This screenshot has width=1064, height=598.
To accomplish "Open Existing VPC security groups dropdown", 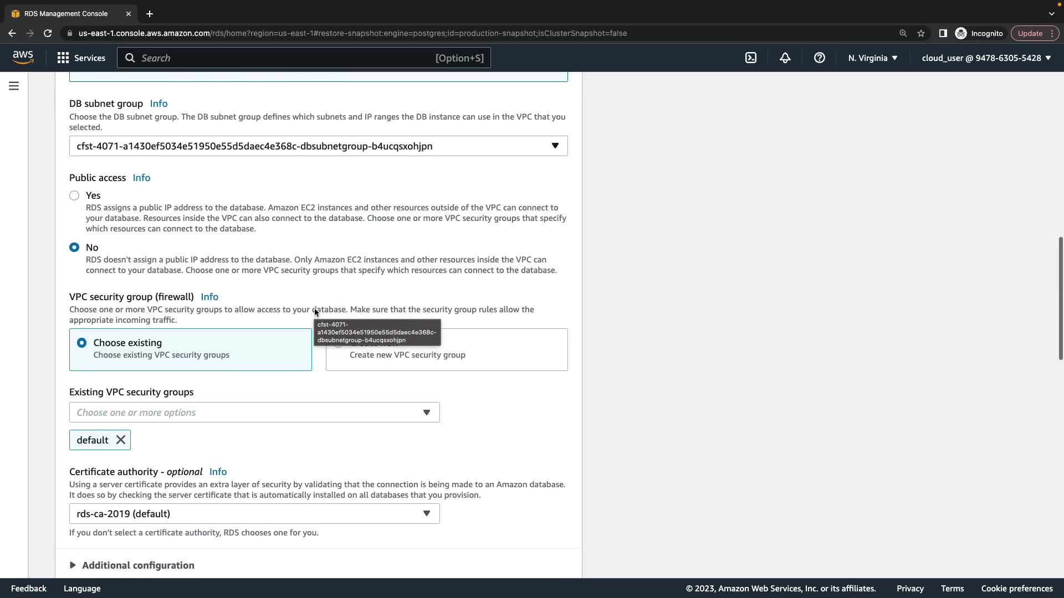I will tap(254, 413).
